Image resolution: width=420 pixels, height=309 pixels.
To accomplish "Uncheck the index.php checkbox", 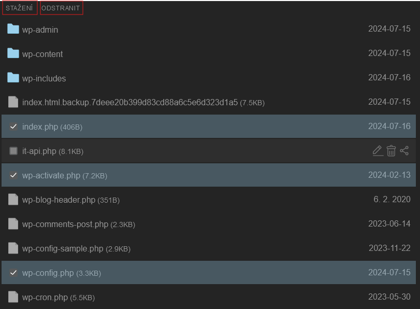I will [x=13, y=127].
